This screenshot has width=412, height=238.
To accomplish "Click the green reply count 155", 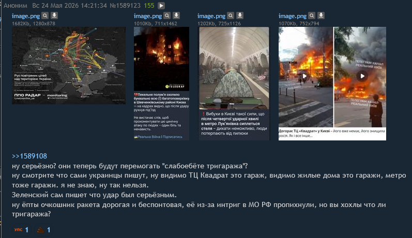I will click(149, 6).
